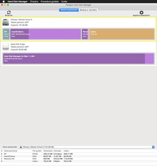Click the 115,49 MB free cell
Screen dimensions: 157x166
(68, 159)
